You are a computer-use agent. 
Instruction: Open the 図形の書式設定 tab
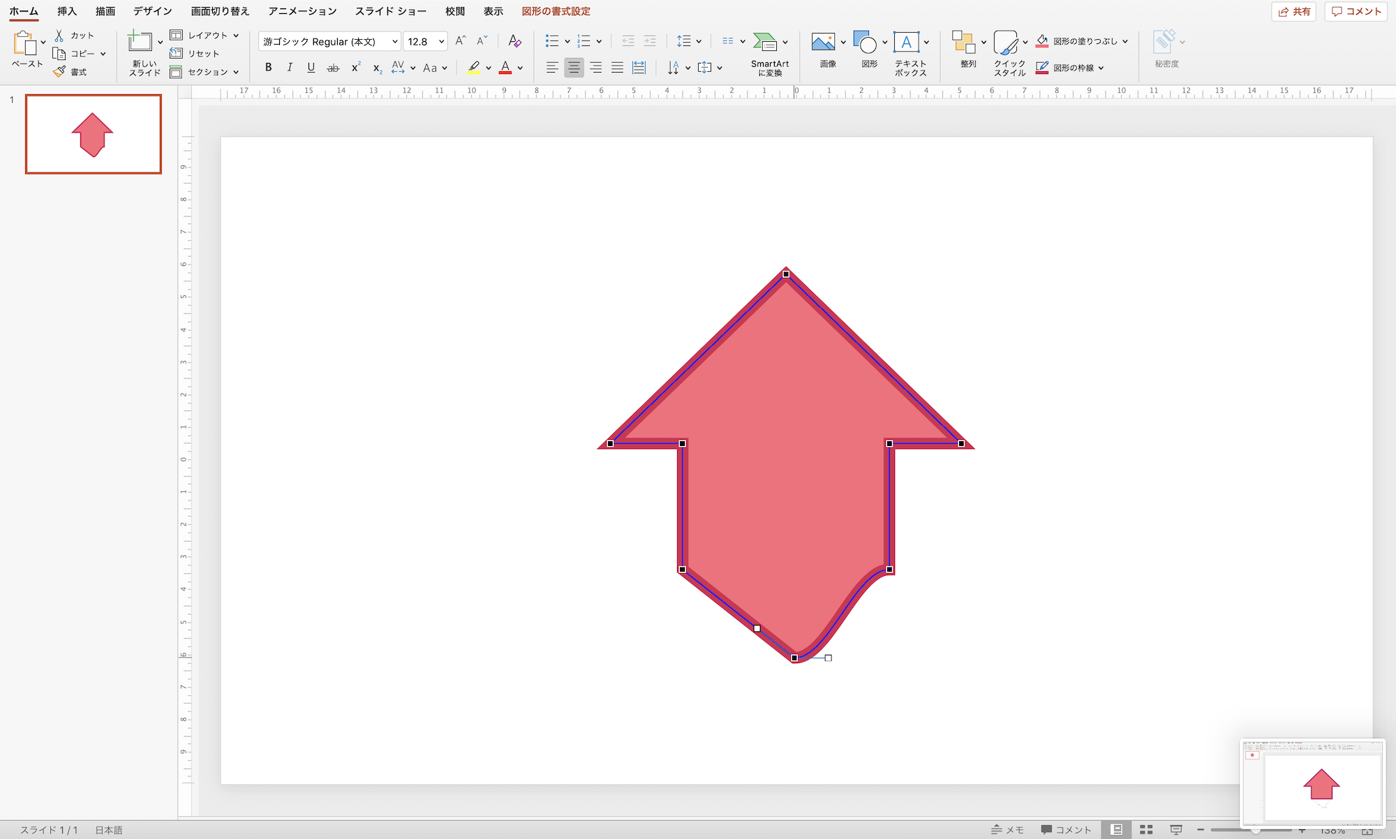[x=556, y=11]
